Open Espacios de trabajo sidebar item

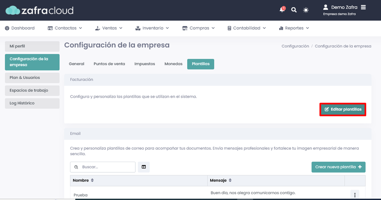click(32, 90)
